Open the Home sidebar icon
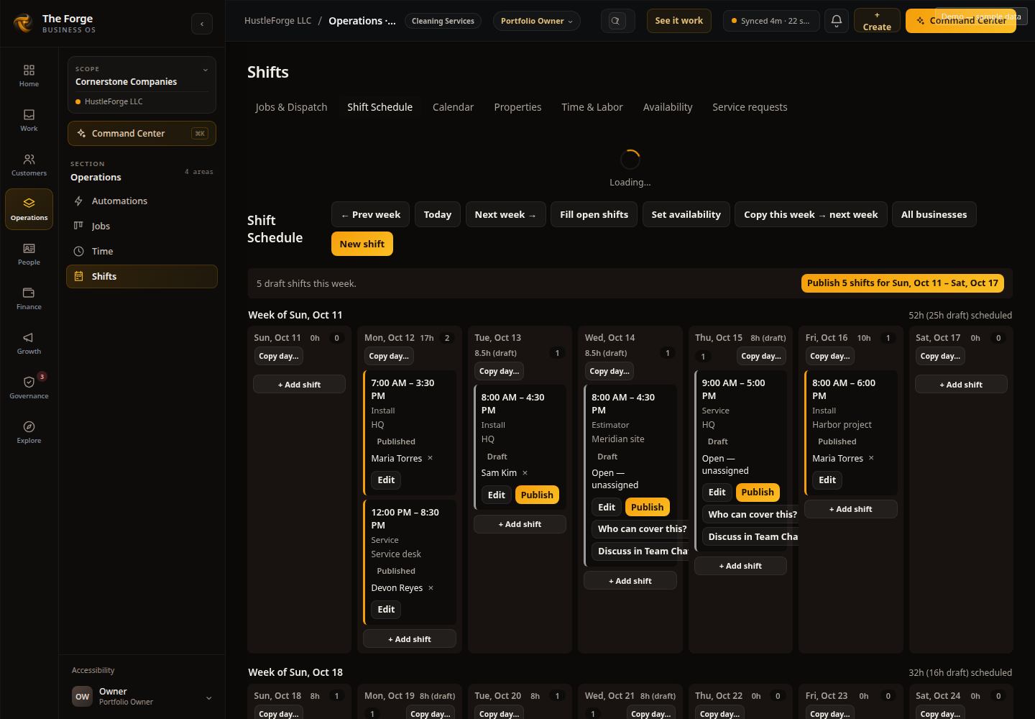Screen dimensions: 1035x719 coord(29,75)
